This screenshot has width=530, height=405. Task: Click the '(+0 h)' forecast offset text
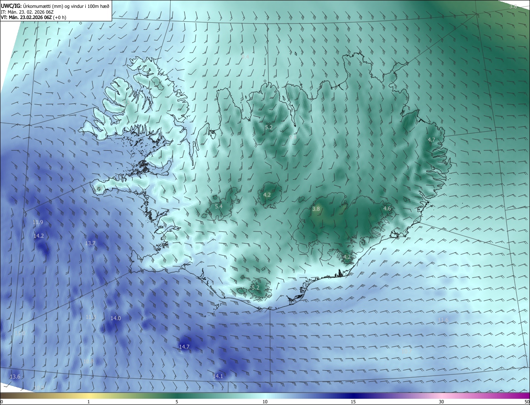(60, 17)
